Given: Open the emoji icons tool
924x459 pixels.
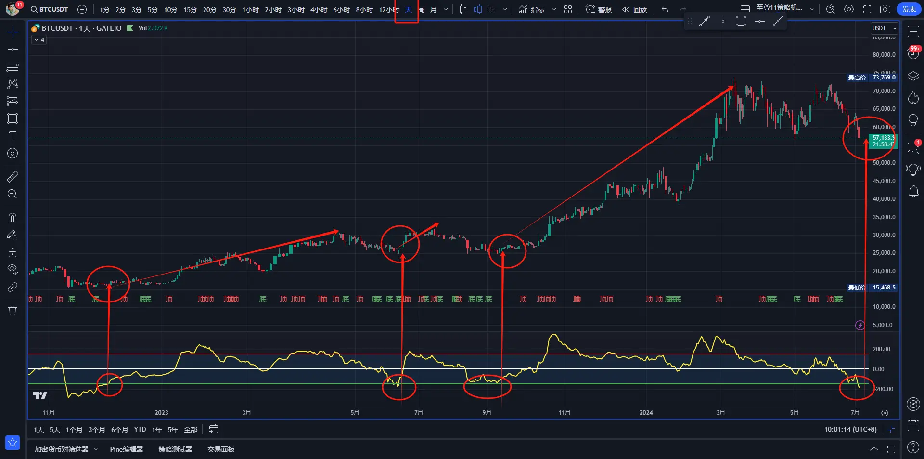Looking at the screenshot, I should 13,153.
